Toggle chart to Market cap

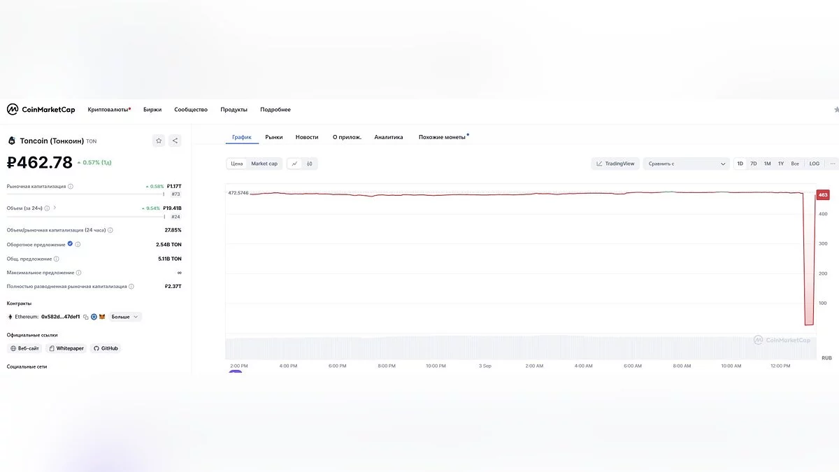pyautogui.click(x=264, y=164)
